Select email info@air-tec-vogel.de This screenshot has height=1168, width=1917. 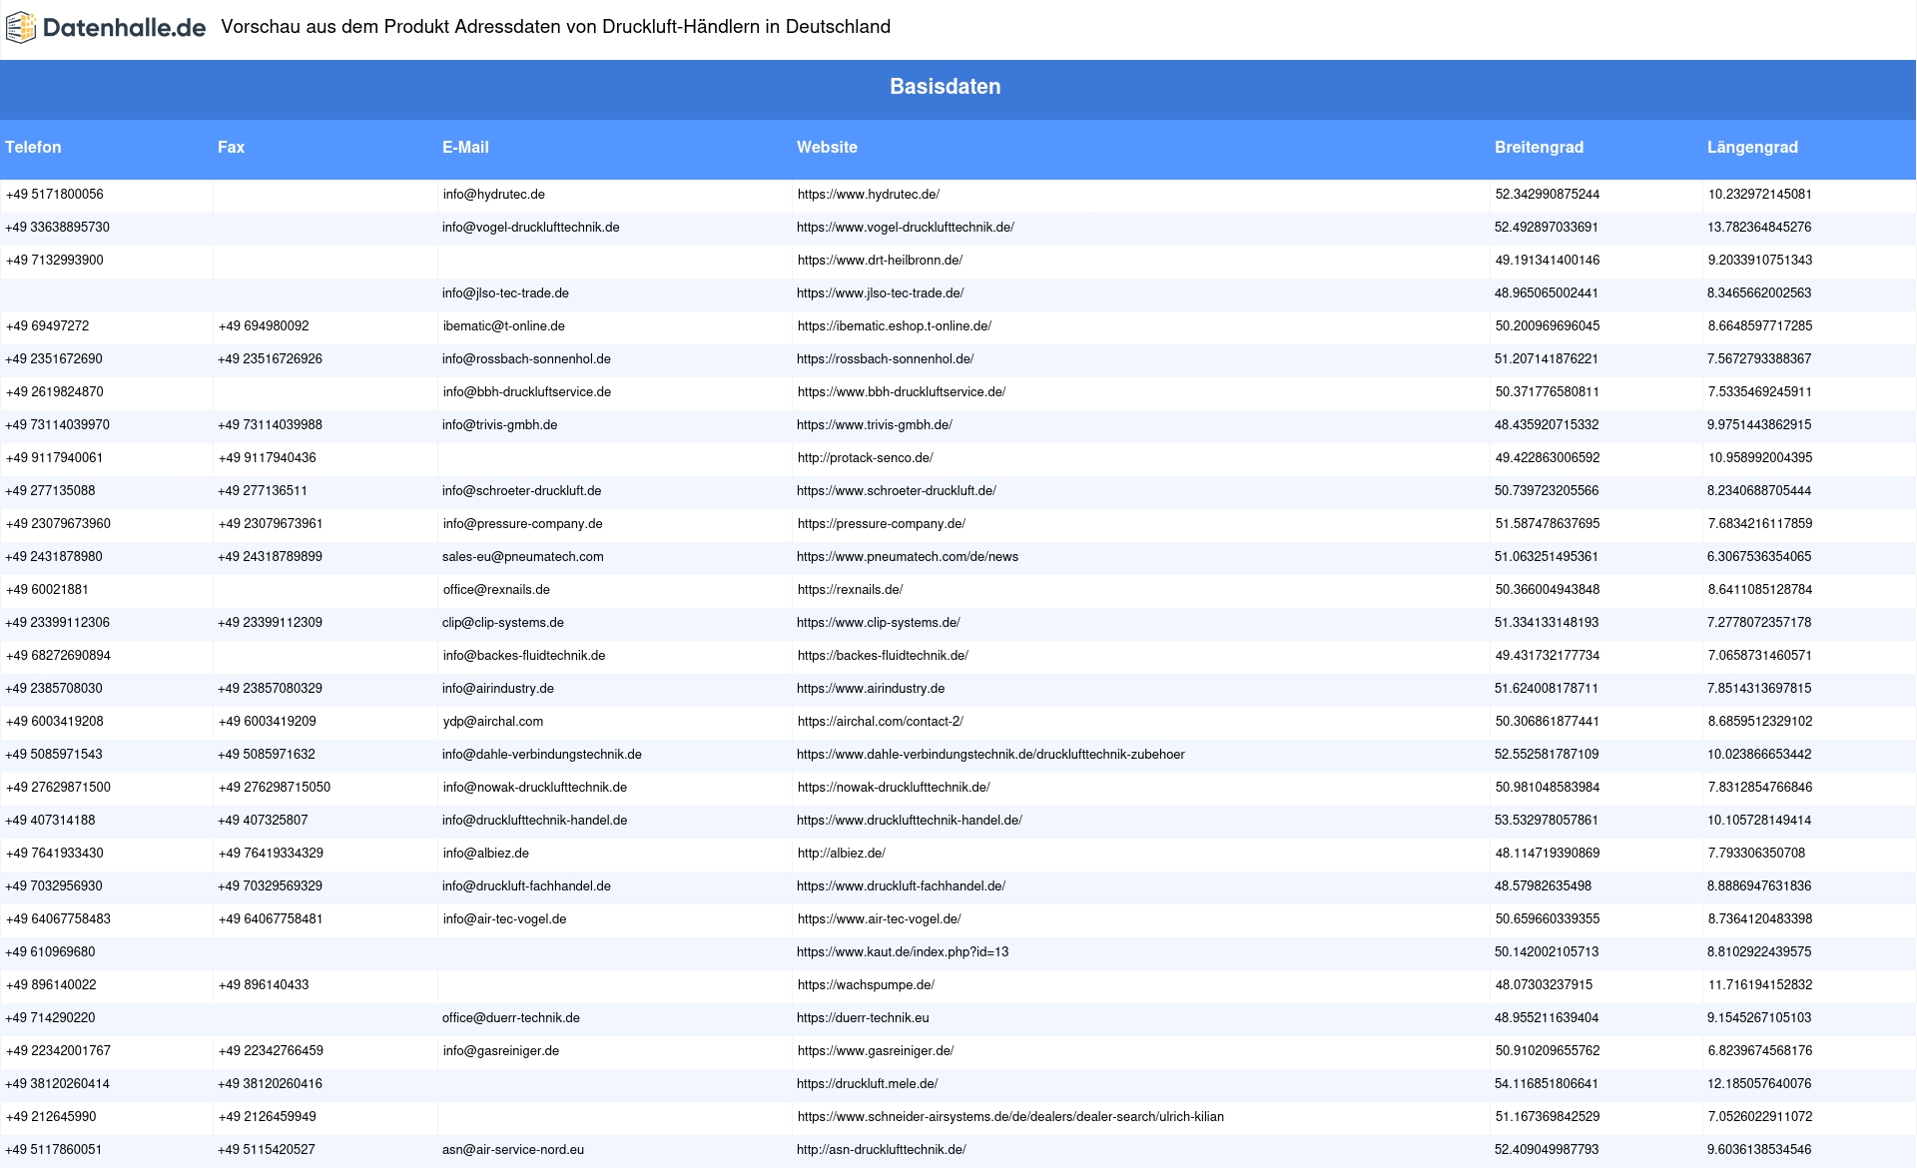coord(505,919)
